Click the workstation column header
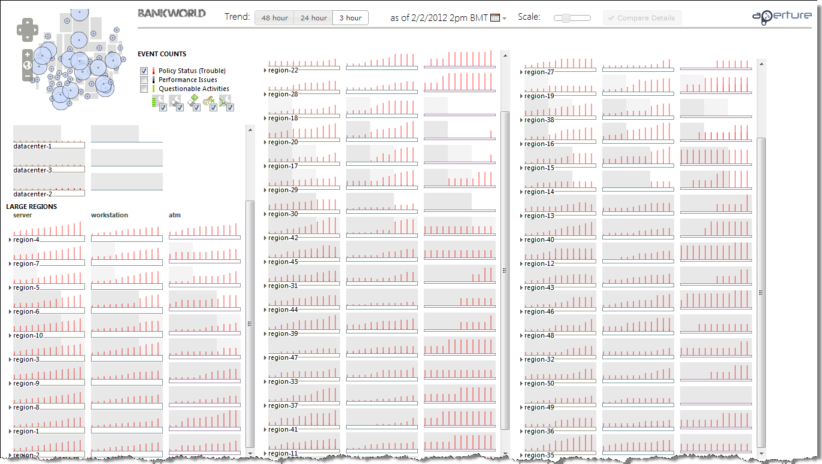This screenshot has width=822, height=464. tap(110, 215)
